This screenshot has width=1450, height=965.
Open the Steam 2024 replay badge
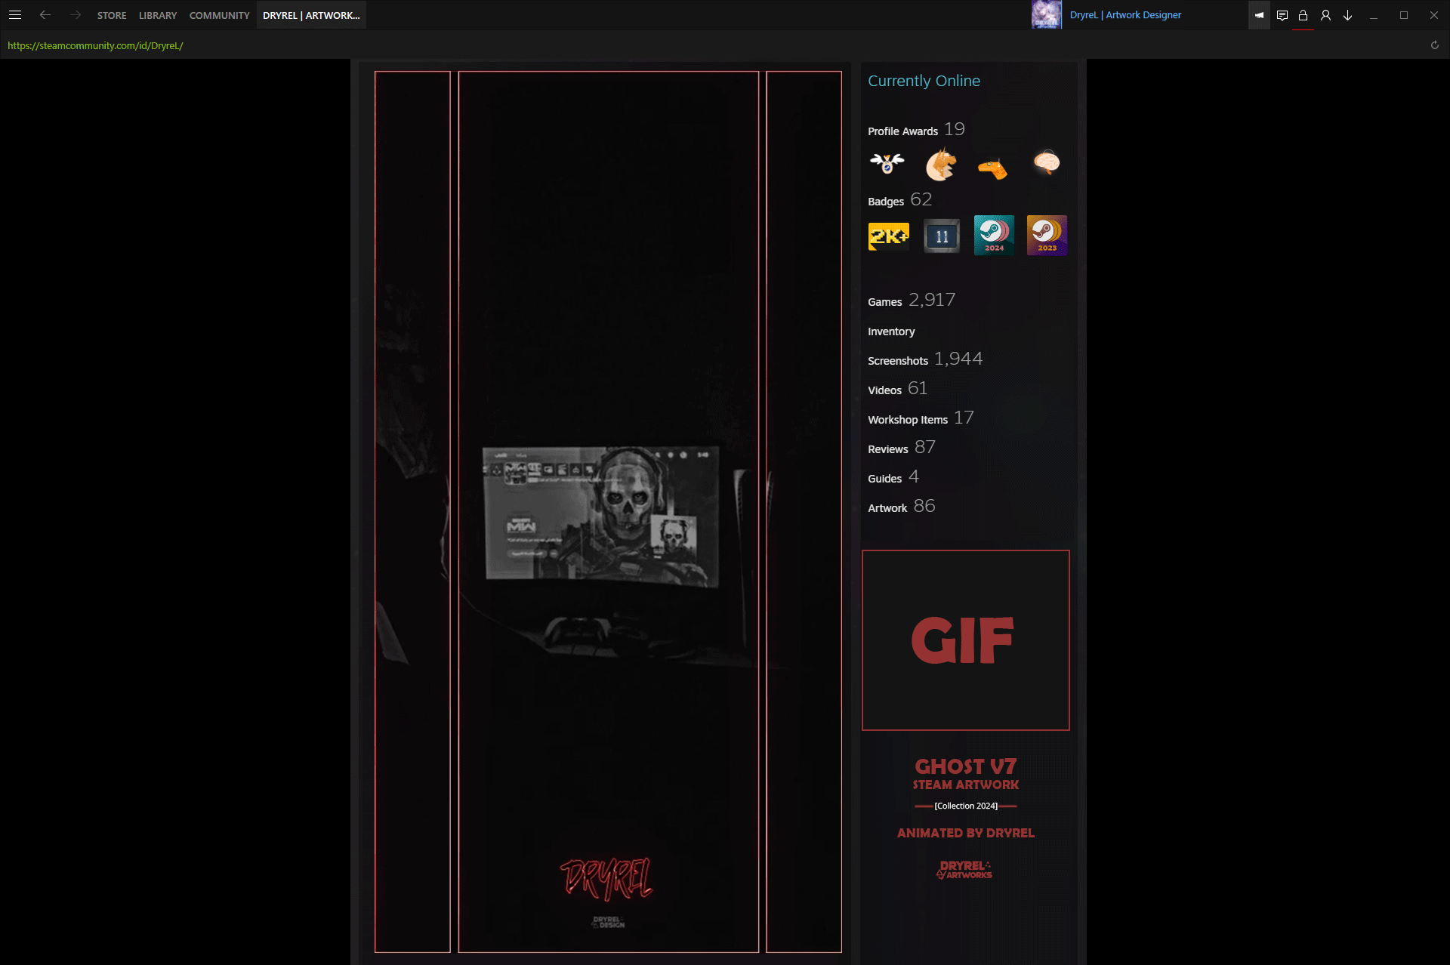994,236
